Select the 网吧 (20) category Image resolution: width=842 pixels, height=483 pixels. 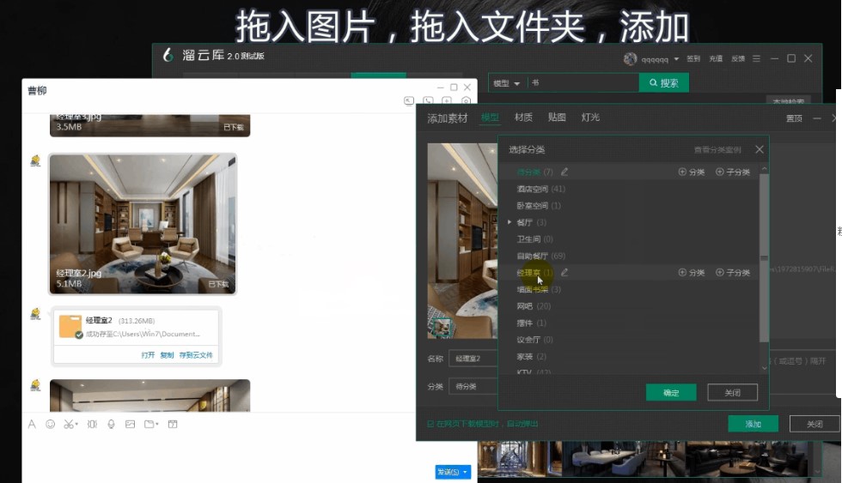tap(534, 306)
